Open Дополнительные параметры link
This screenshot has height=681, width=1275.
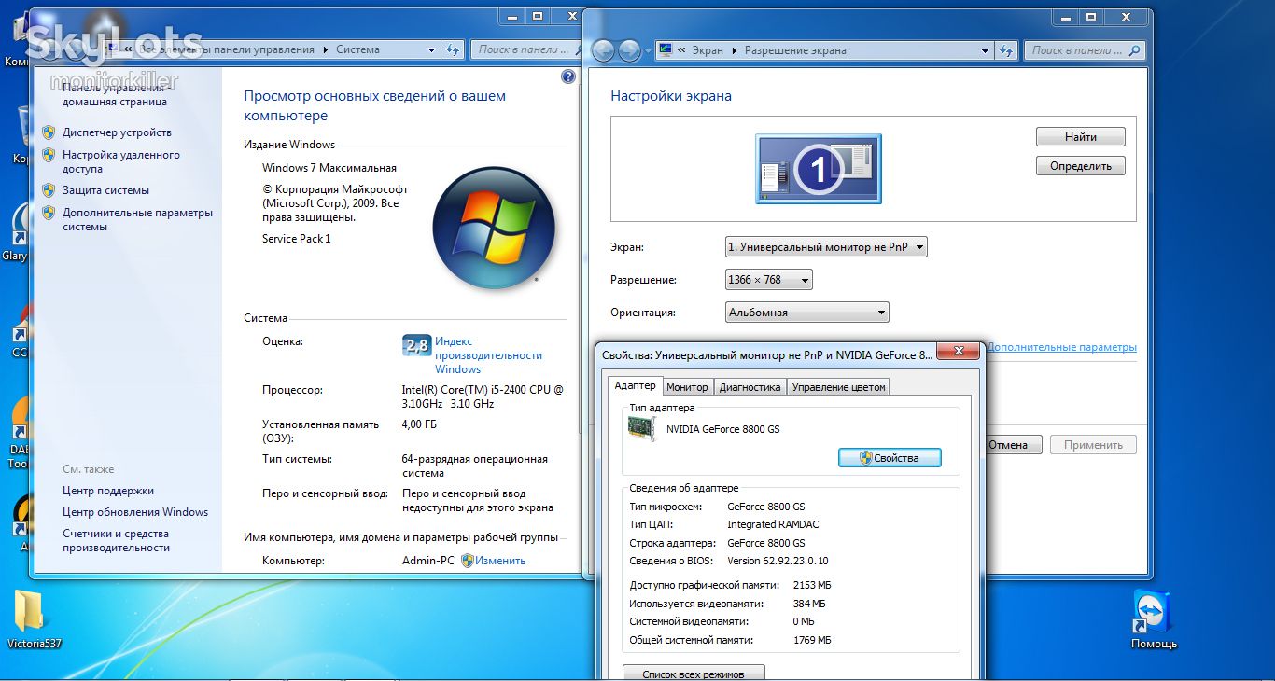[1061, 347]
